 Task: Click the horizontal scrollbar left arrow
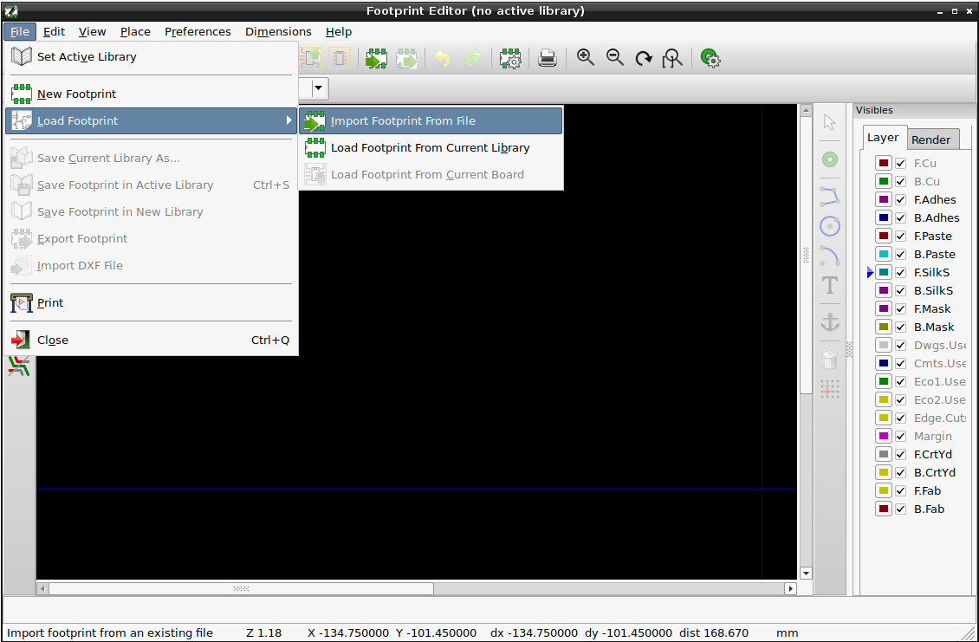[x=43, y=588]
